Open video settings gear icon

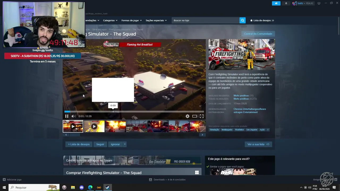point(188,116)
